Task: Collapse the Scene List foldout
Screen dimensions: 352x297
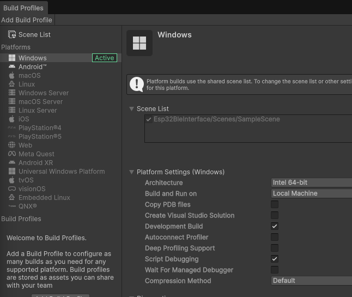Action: pos(132,109)
